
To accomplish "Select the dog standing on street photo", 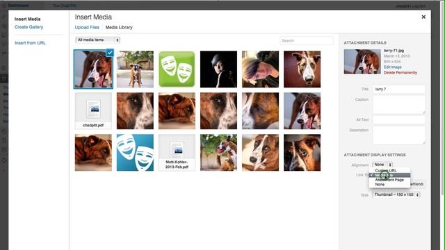I will tap(135, 69).
